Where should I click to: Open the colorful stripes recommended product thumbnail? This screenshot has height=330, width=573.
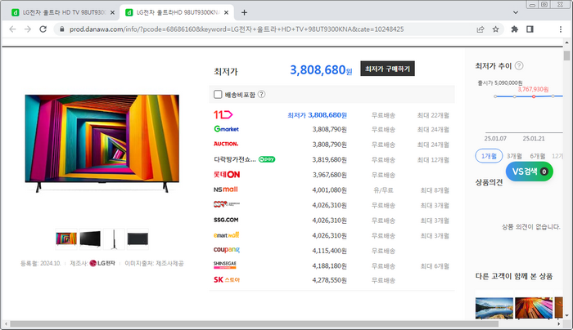click(x=534, y=308)
